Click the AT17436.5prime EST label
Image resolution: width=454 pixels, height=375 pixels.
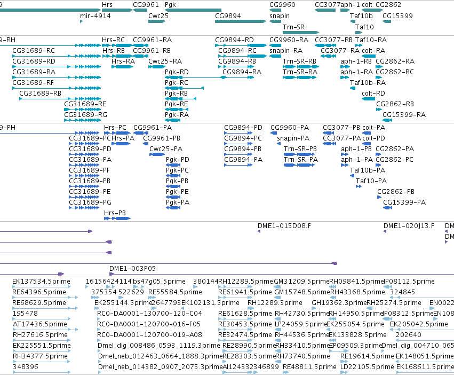tap(40, 324)
